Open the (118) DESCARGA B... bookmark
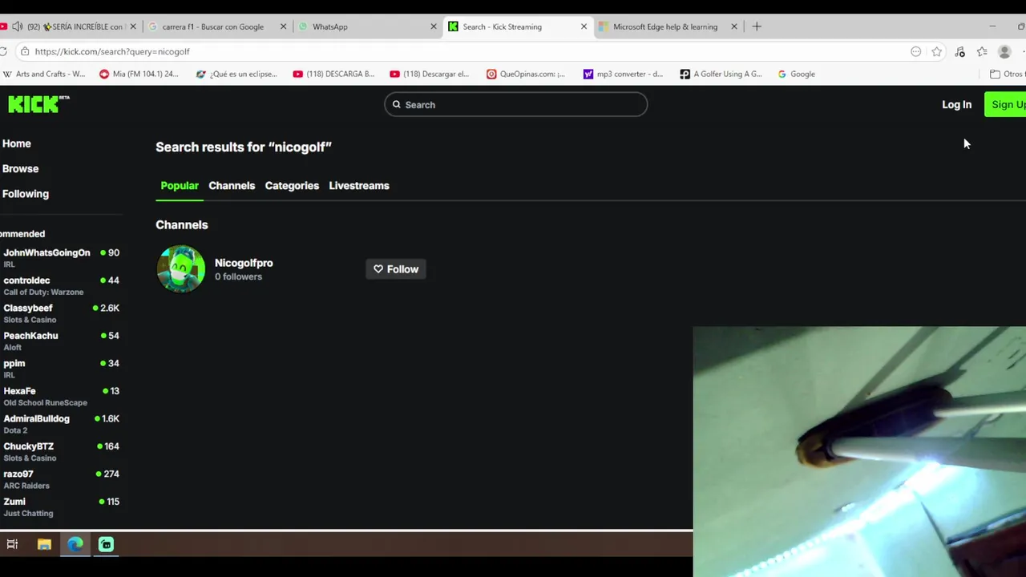 pyautogui.click(x=333, y=74)
